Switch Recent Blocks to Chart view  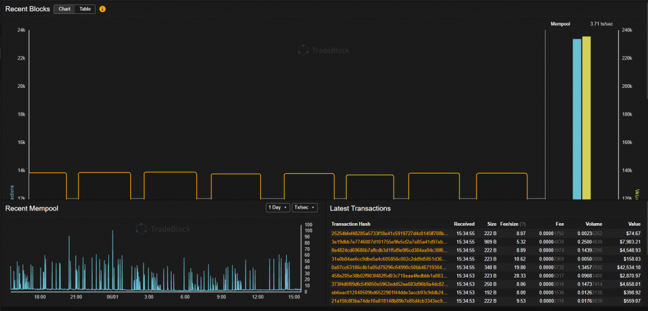click(65, 9)
